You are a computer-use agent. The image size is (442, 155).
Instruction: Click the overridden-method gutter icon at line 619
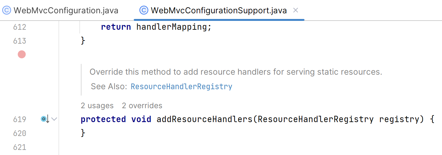(x=45, y=119)
